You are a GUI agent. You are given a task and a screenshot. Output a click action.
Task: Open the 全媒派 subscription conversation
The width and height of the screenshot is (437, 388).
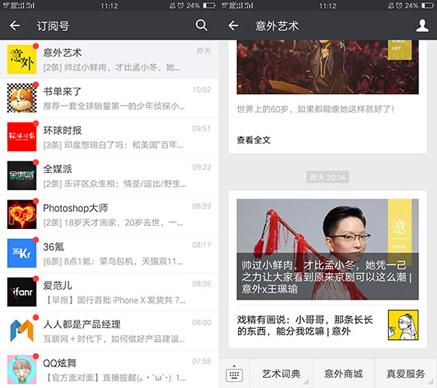(109, 175)
